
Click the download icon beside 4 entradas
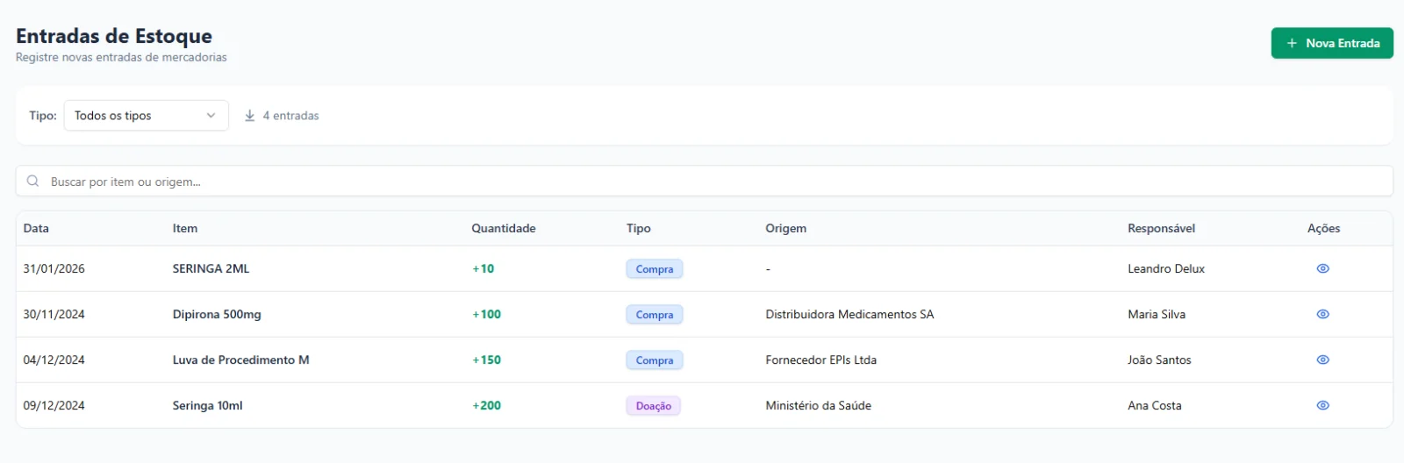pyautogui.click(x=250, y=116)
